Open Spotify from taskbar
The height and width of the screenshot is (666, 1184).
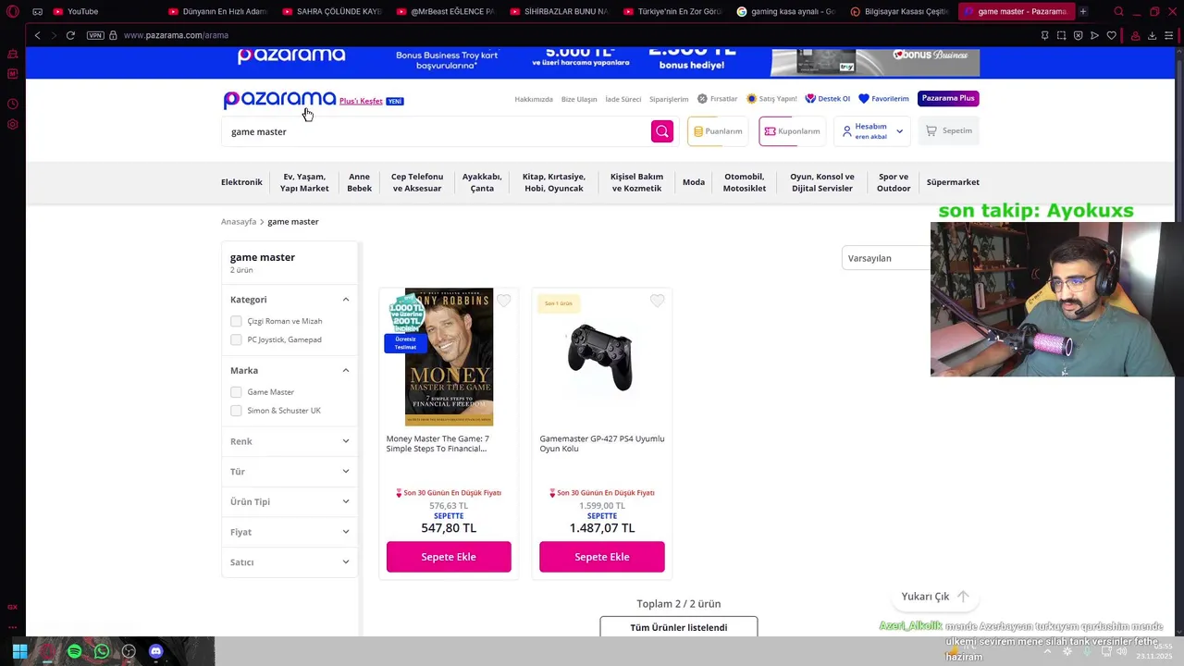tap(74, 651)
